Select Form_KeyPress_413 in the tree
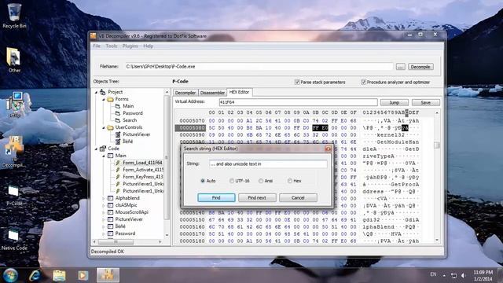The width and height of the screenshot is (503, 283). 143,177
